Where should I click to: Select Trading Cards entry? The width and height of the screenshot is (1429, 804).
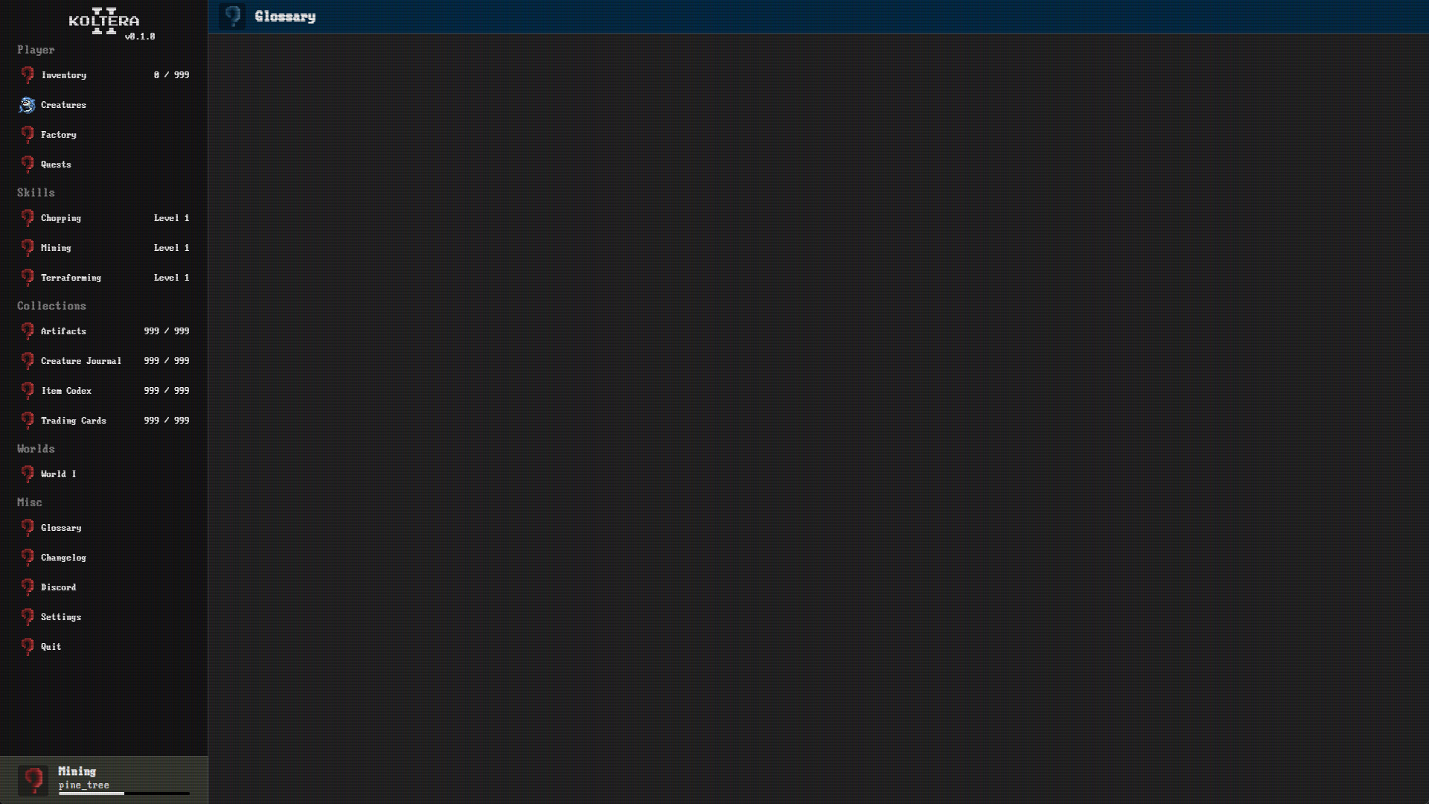click(x=104, y=421)
